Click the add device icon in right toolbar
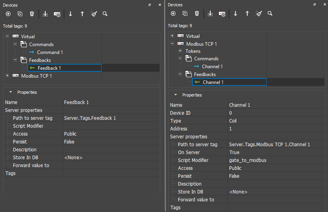This screenshot has height=212, width=328. 222,13
